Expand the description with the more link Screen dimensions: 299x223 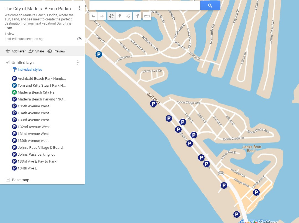(x=8, y=27)
